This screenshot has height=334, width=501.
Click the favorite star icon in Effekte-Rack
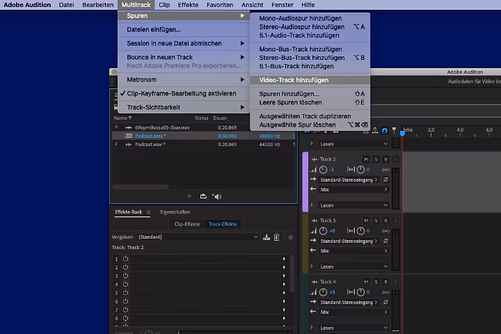(290, 237)
